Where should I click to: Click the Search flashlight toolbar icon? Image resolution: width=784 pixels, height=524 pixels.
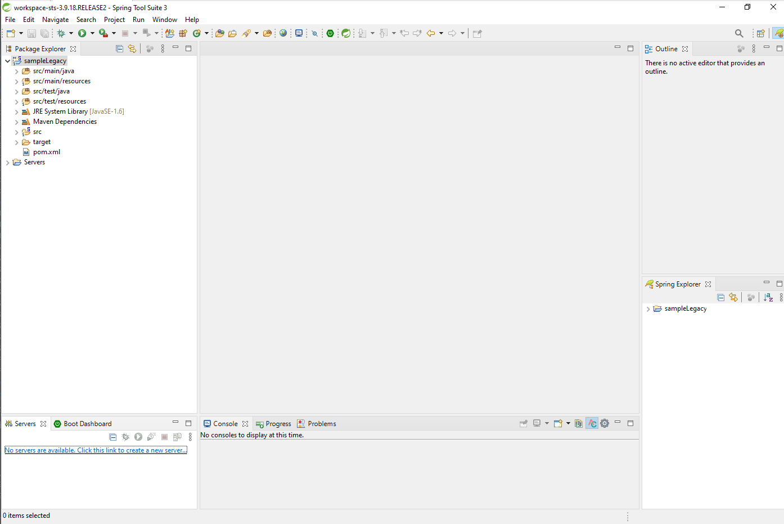coord(246,33)
